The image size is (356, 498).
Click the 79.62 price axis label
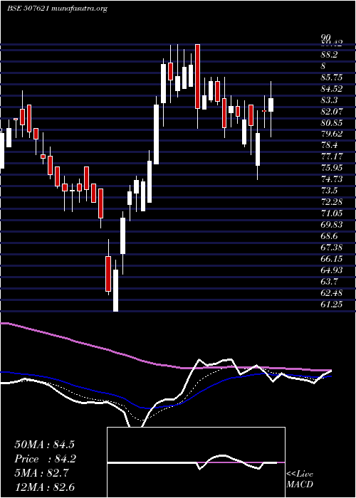point(332,134)
